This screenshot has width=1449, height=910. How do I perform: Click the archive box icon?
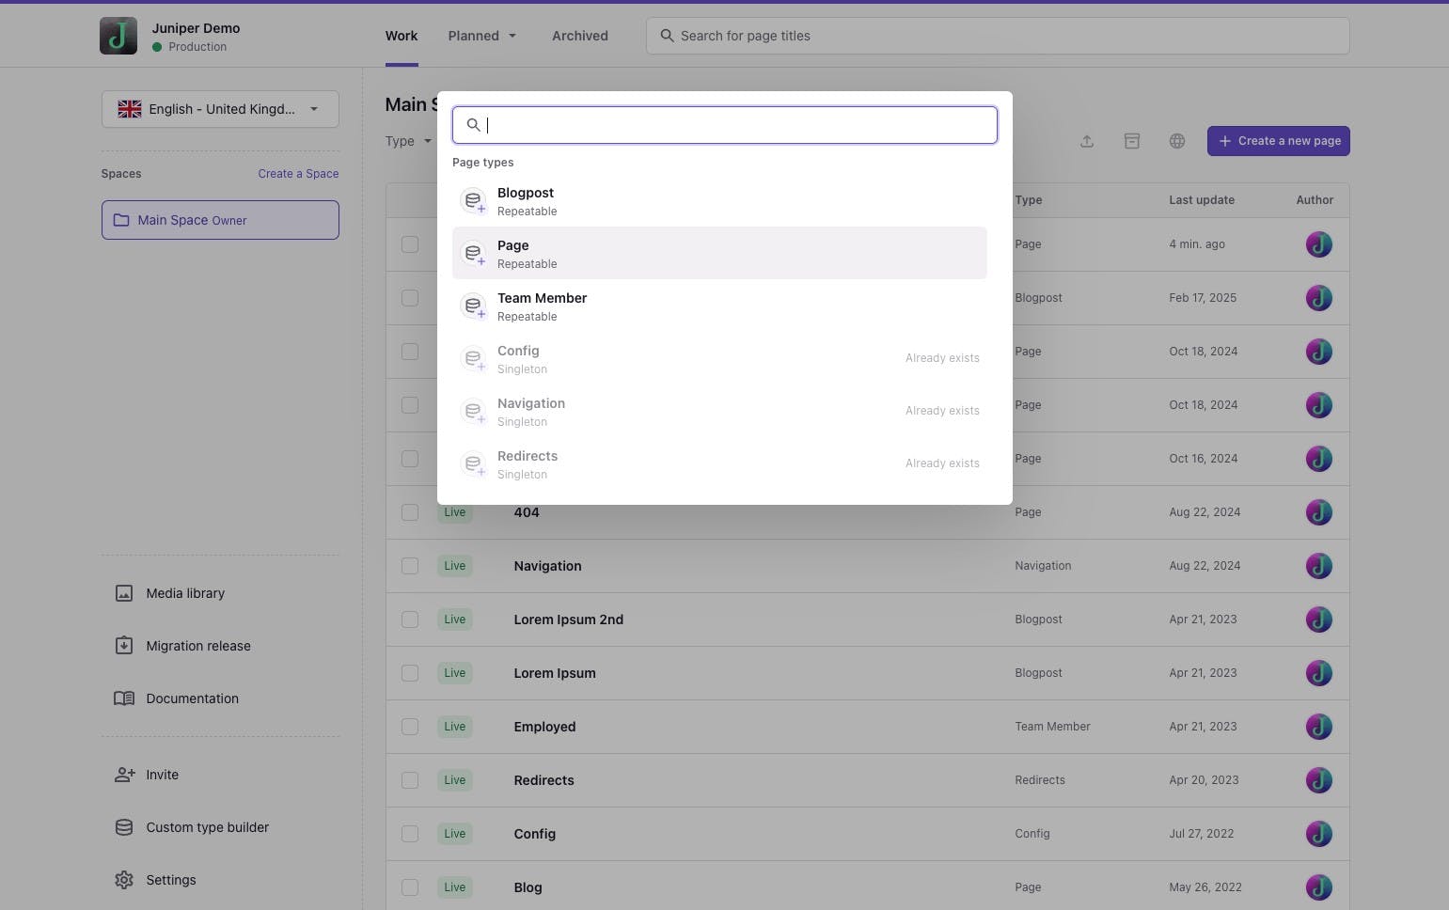point(1131,141)
